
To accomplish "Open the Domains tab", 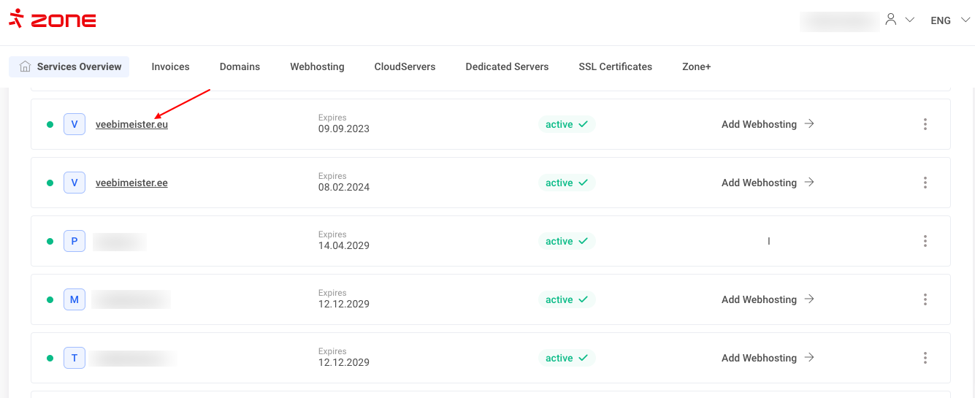I will click(x=240, y=66).
